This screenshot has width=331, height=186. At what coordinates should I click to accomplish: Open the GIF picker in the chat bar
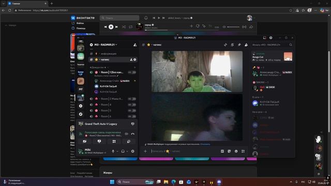click(222, 151)
